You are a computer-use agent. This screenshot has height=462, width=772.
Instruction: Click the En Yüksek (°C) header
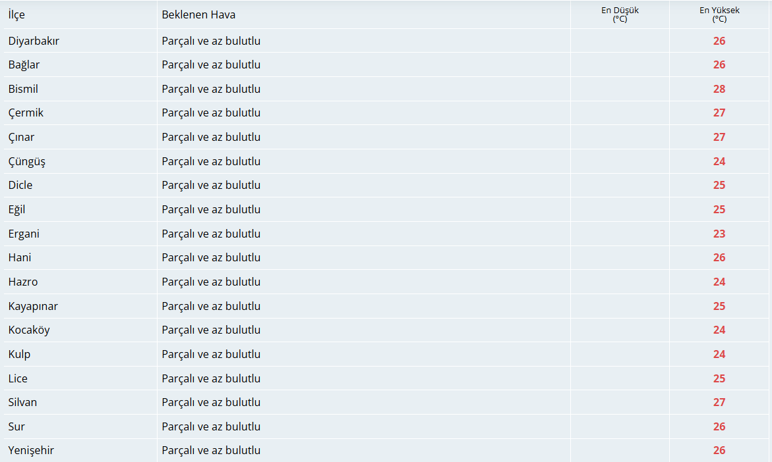pos(719,14)
